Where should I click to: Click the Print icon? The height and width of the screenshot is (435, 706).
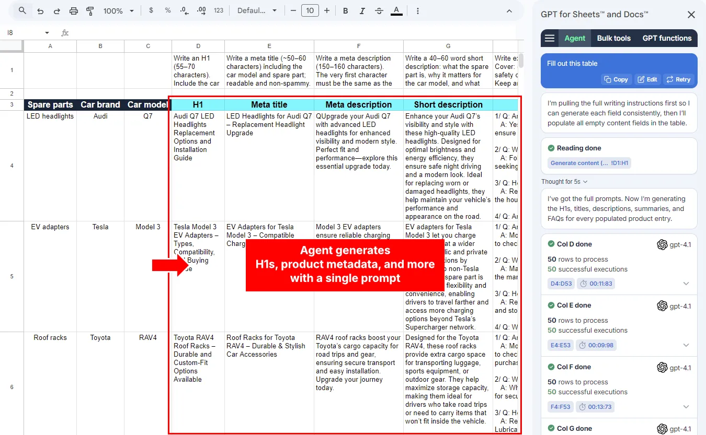(x=73, y=10)
